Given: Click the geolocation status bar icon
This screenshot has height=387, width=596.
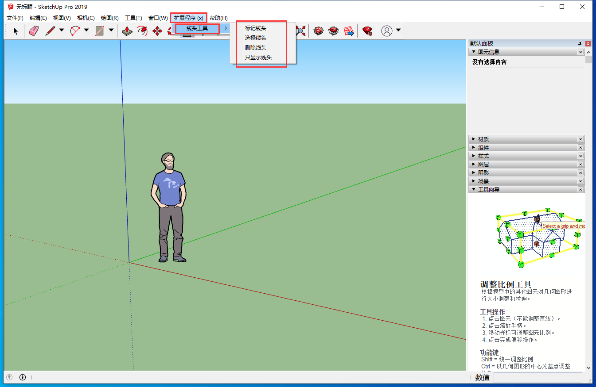Looking at the screenshot, I should (9, 377).
